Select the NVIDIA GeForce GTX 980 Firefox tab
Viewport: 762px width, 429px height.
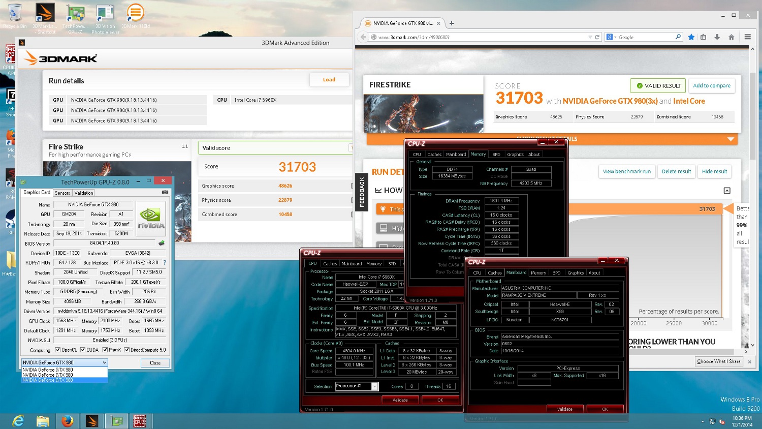(403, 23)
